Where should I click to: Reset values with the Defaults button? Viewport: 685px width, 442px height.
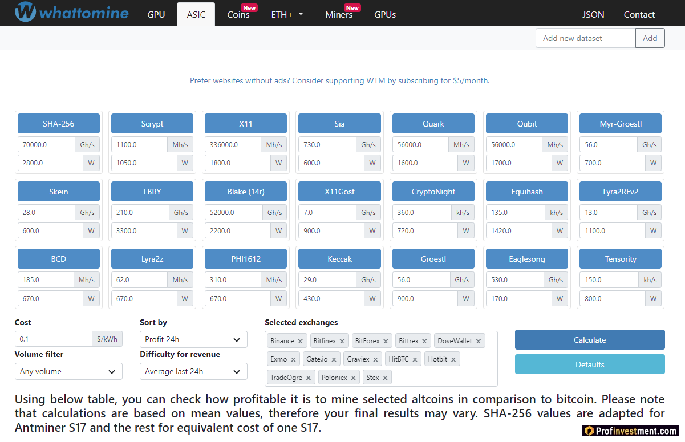point(590,364)
